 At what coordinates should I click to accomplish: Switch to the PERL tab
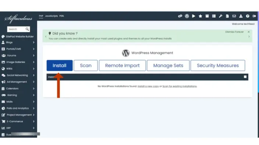pos(61,16)
